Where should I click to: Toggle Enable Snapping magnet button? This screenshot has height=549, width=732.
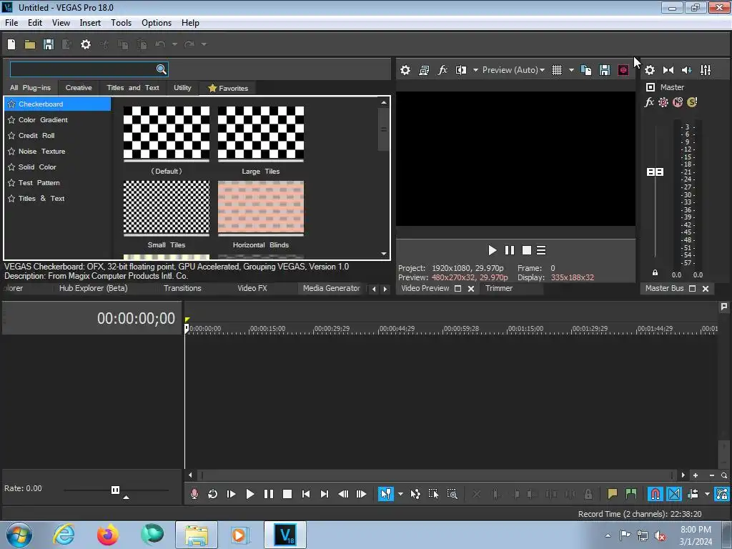[656, 494]
